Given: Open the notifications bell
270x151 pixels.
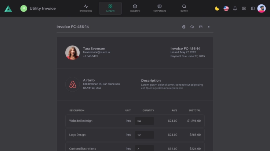Looking at the screenshot, I should [235, 8].
